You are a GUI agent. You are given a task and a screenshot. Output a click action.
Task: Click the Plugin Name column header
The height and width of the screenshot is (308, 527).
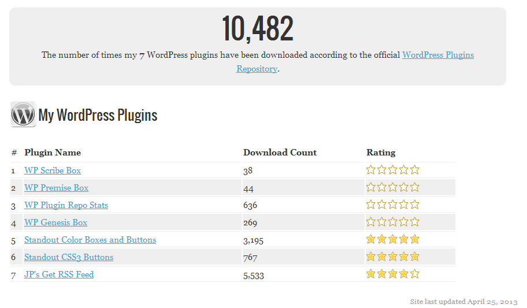tap(53, 153)
